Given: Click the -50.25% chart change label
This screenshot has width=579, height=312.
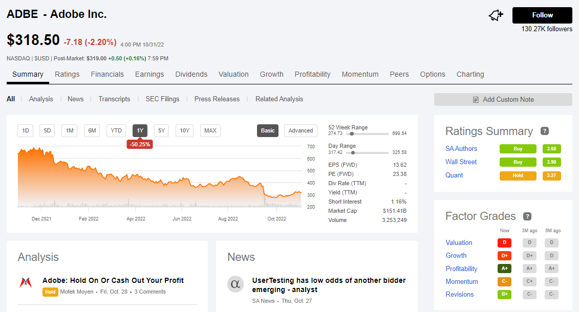Looking at the screenshot, I should click(x=140, y=144).
